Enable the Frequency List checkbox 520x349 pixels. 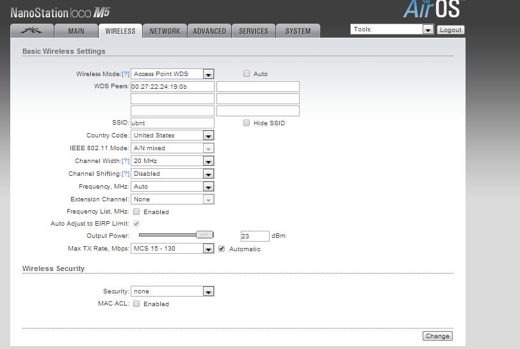click(x=136, y=212)
